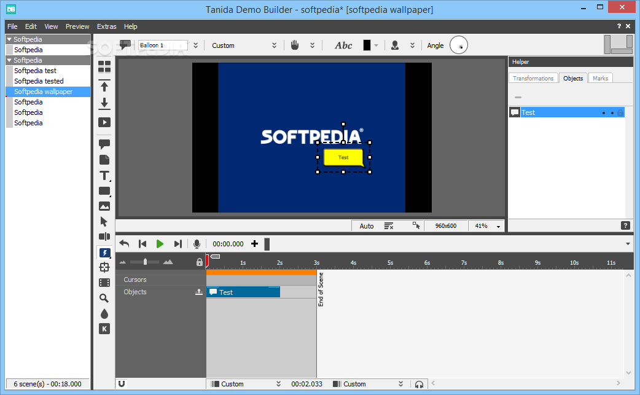Screen dimensions: 640x395
Task: Open the Help menu
Action: click(x=131, y=26)
